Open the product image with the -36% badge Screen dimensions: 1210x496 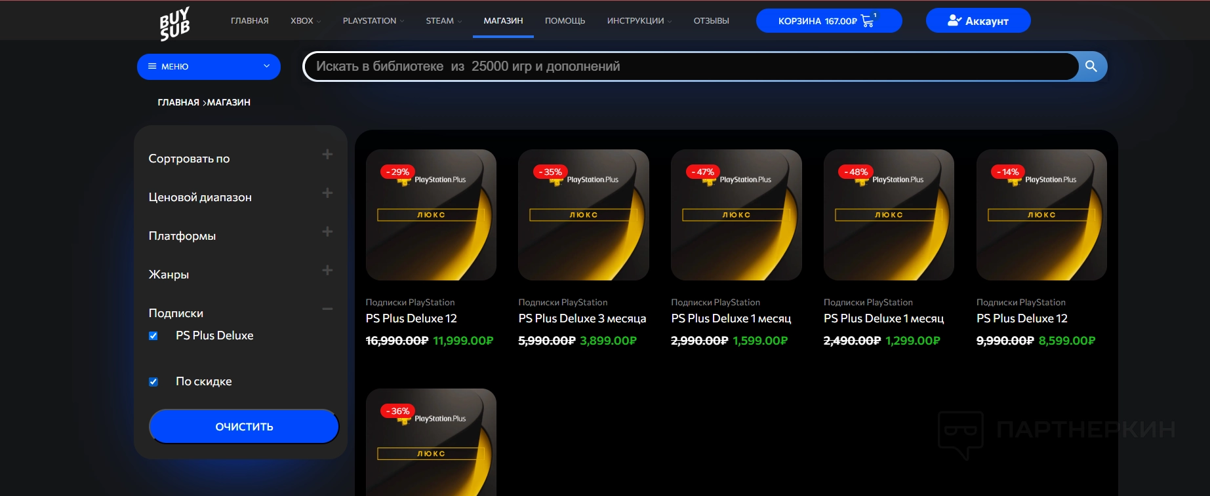(x=431, y=442)
